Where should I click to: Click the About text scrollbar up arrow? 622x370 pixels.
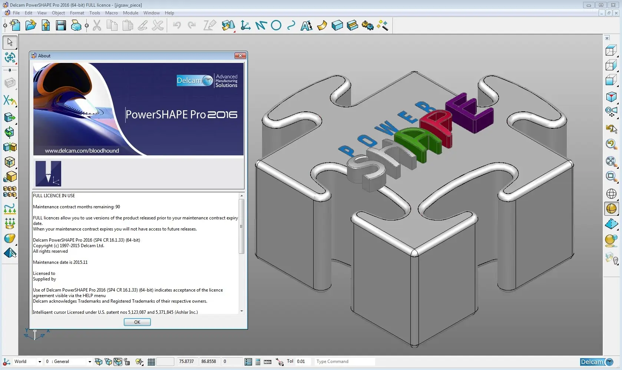pyautogui.click(x=242, y=196)
